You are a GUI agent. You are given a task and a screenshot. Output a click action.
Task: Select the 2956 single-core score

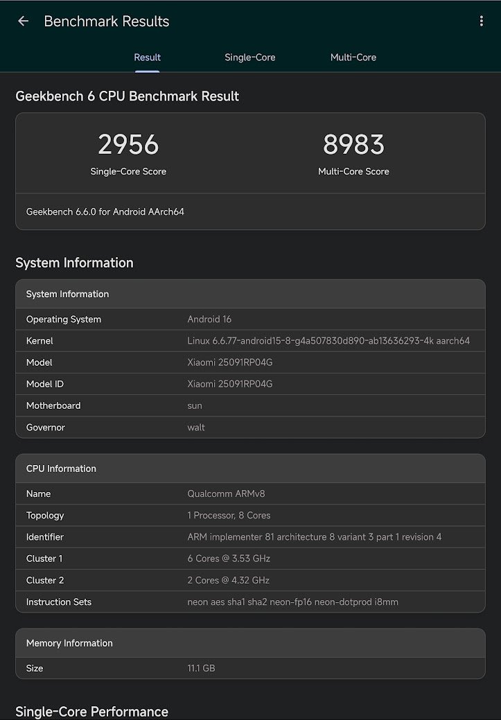tap(128, 144)
